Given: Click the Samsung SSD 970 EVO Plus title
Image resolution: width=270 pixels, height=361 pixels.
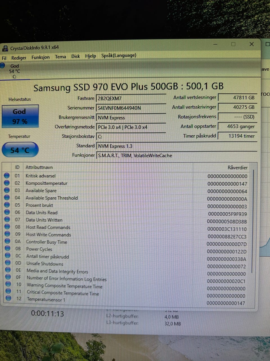Looking at the screenshot, I should [x=128, y=87].
